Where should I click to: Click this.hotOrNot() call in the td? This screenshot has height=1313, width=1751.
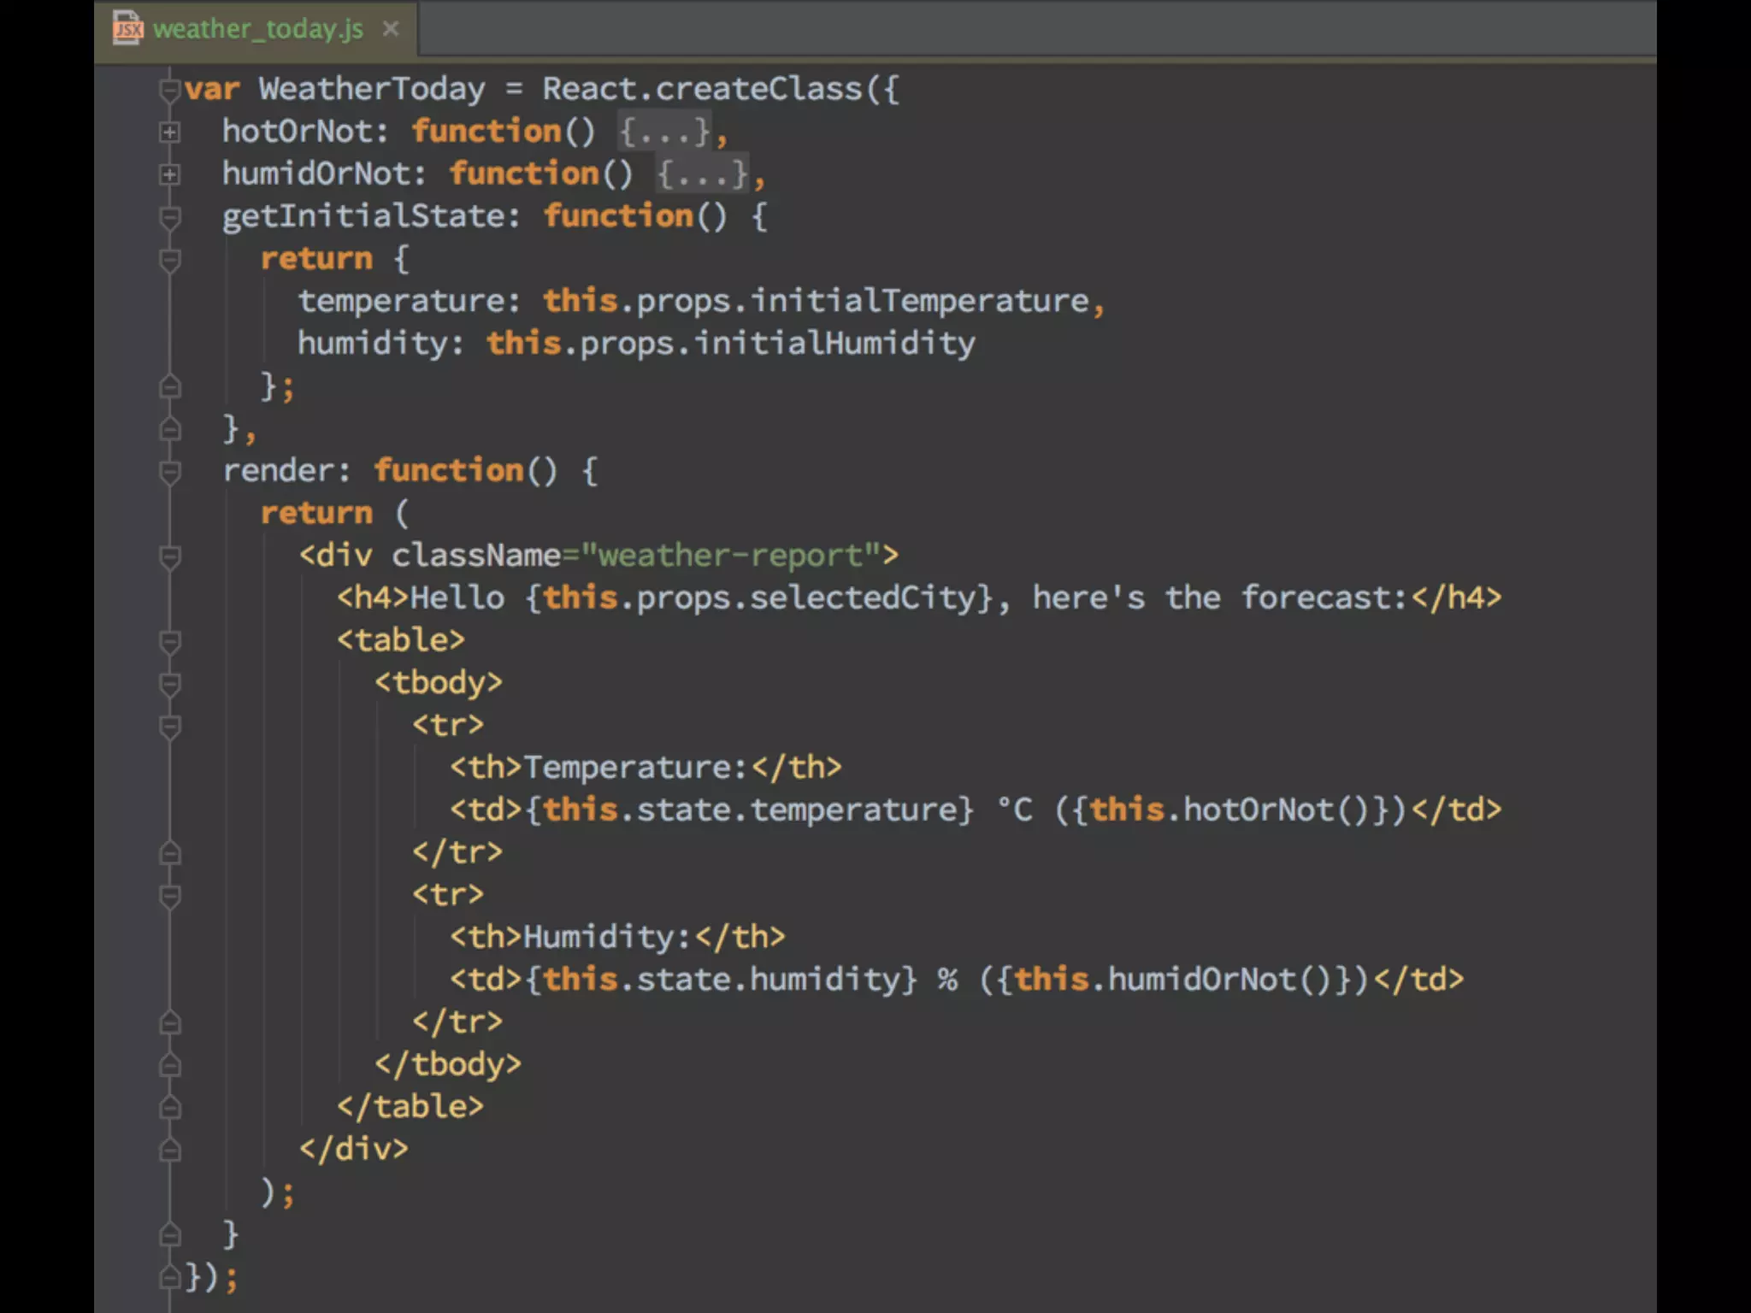point(1231,810)
